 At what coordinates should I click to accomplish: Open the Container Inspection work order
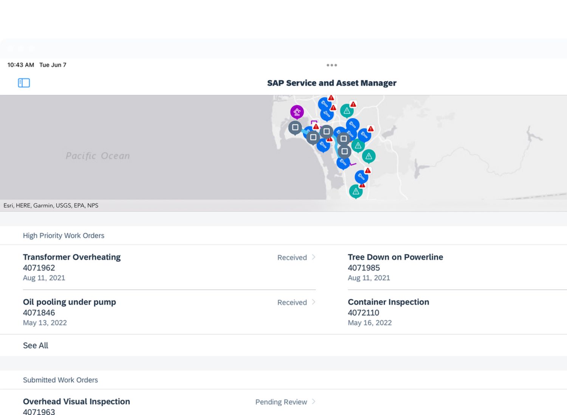click(388, 302)
